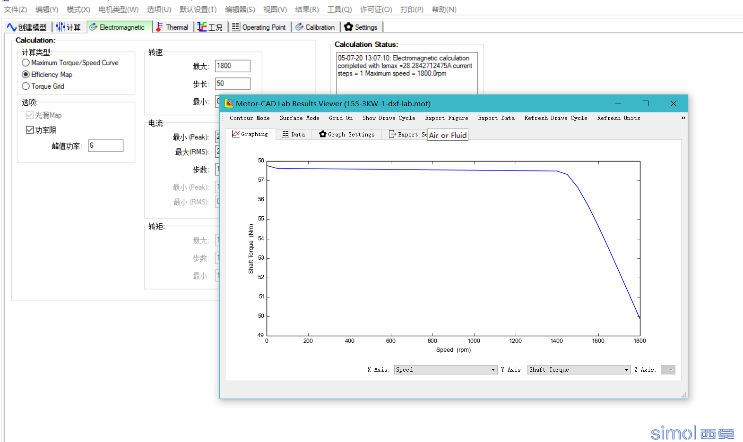Open the 编辑(Y) menu

tap(47, 9)
